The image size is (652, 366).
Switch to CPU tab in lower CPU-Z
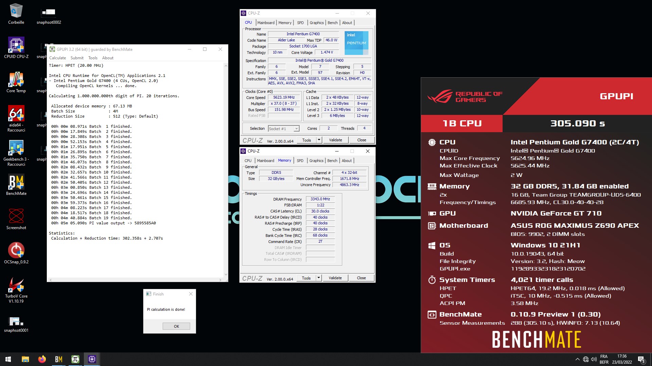248,161
